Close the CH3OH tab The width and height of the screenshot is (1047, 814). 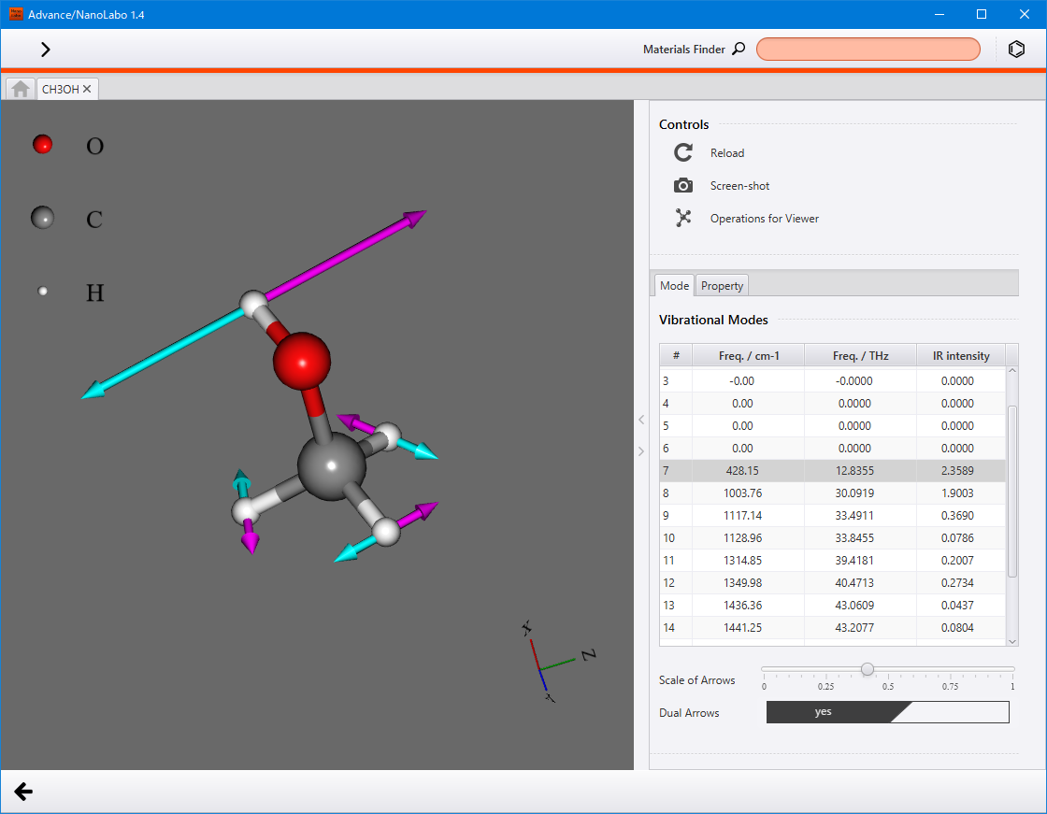tap(87, 89)
